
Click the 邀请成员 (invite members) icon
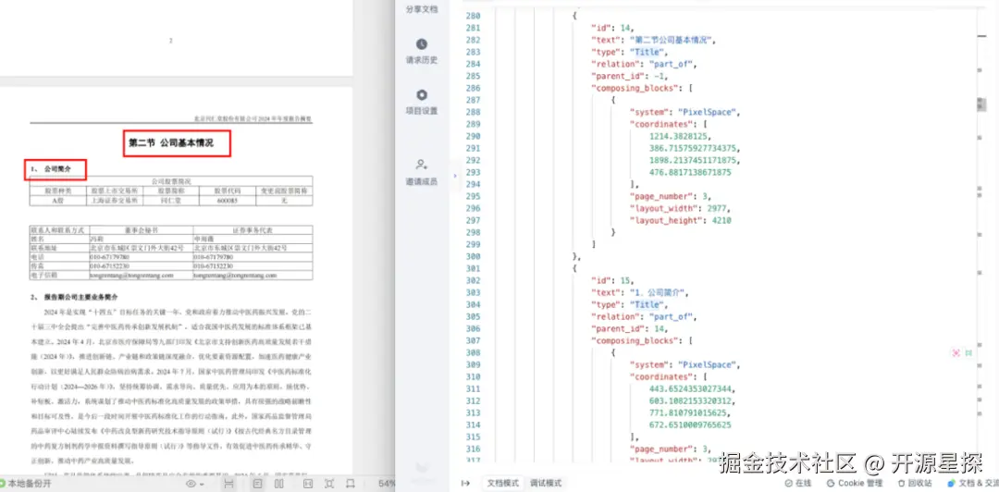[x=422, y=165]
